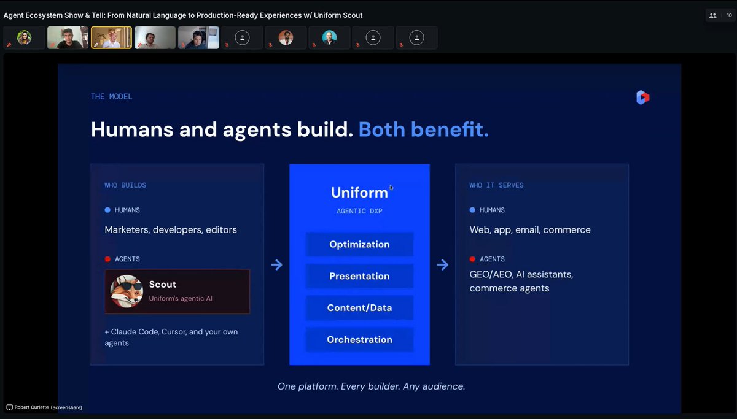Click the arrow between Who Builds and Uniform
This screenshot has height=419, width=737.
pyautogui.click(x=276, y=264)
